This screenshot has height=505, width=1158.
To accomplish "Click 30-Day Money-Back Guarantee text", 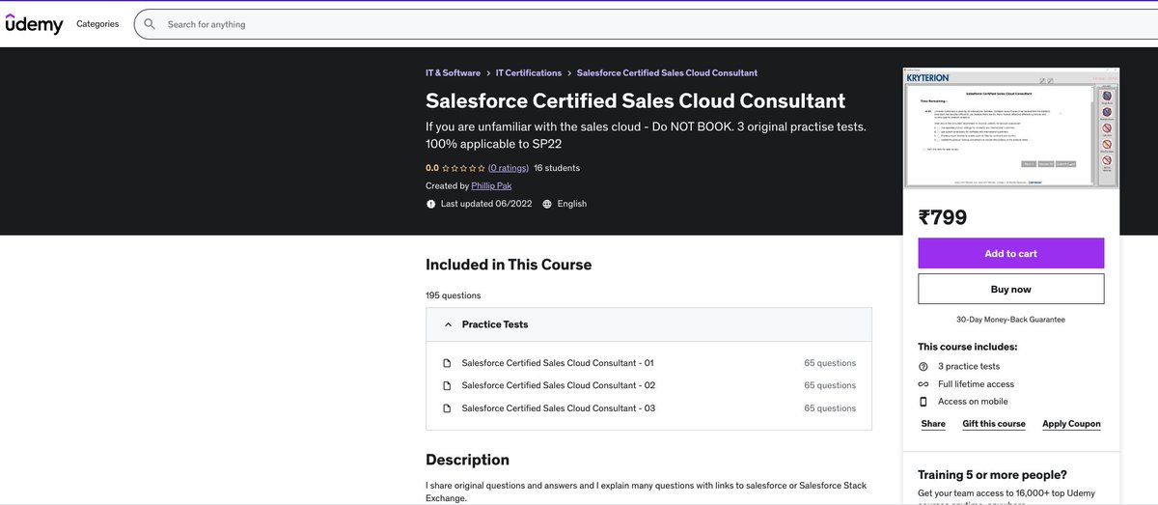I will tap(1011, 320).
